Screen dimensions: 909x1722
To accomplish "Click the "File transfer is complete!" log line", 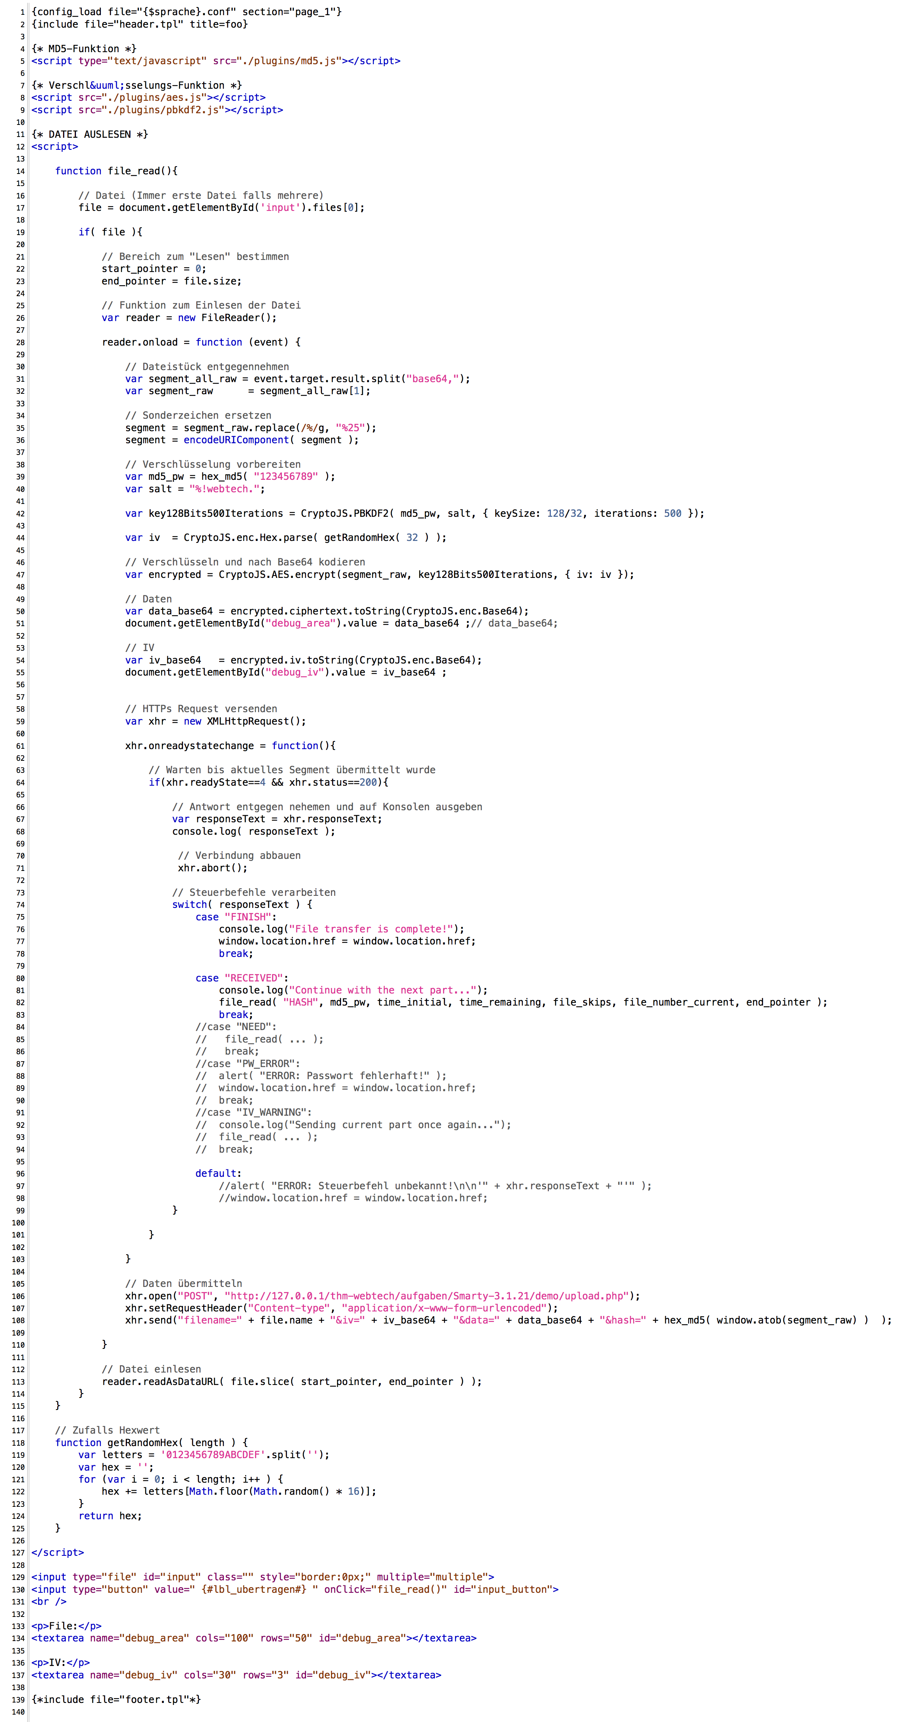I will 342,929.
